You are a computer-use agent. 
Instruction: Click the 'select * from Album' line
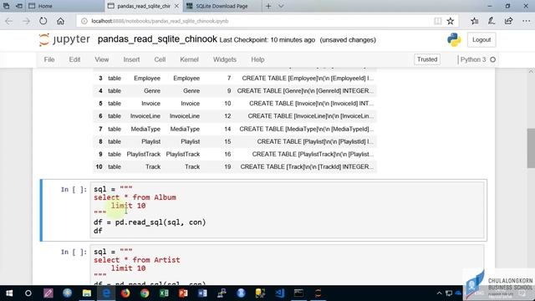click(135, 197)
